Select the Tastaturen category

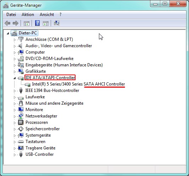click(x=35, y=142)
